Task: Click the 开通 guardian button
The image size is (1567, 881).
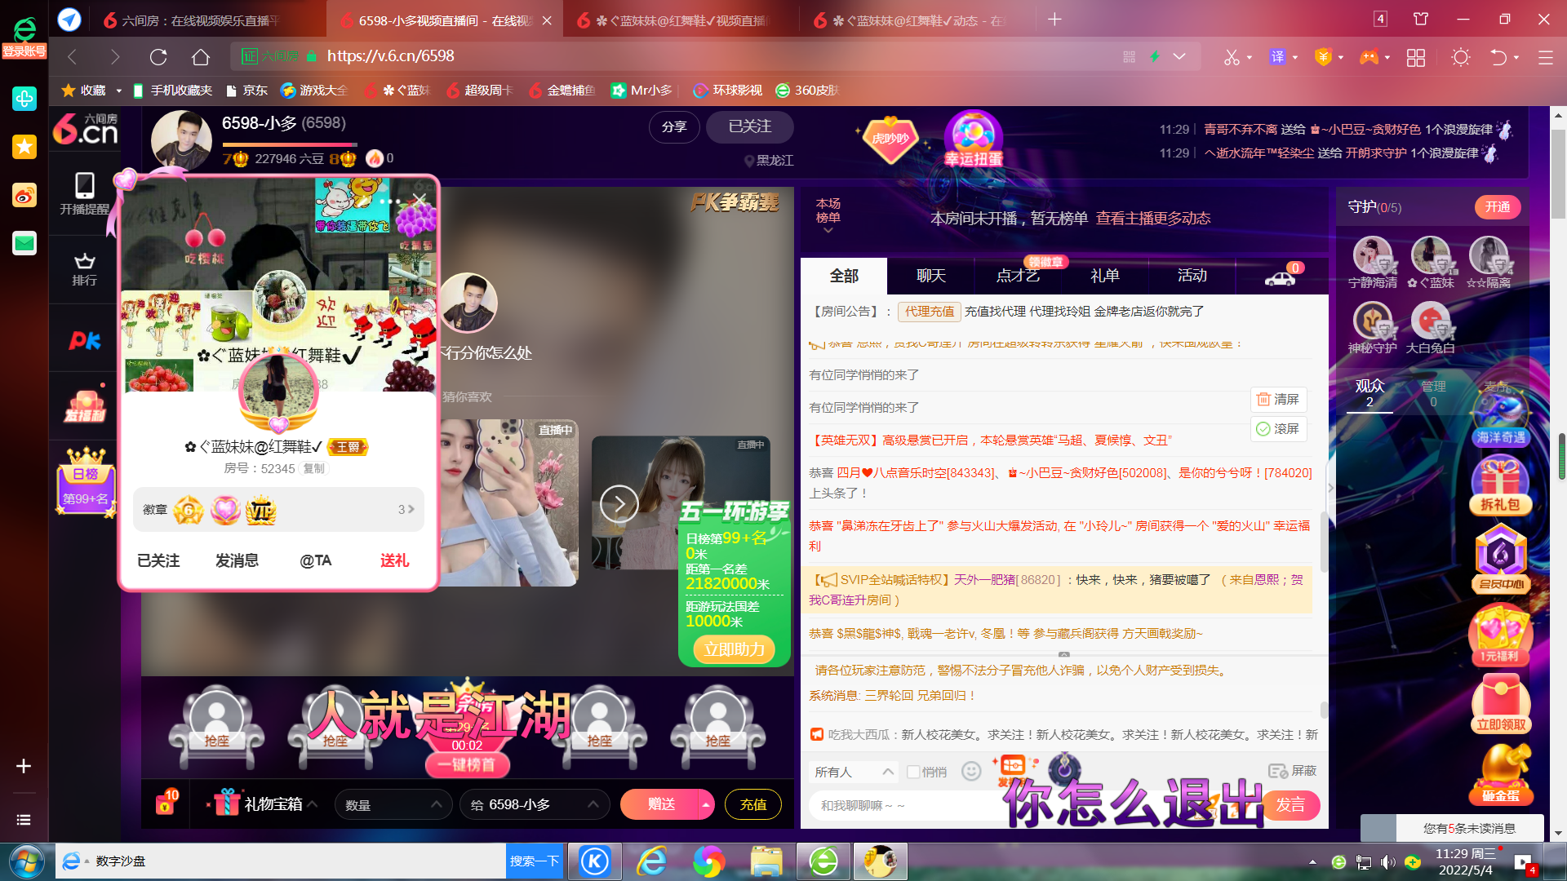Action: click(1497, 207)
